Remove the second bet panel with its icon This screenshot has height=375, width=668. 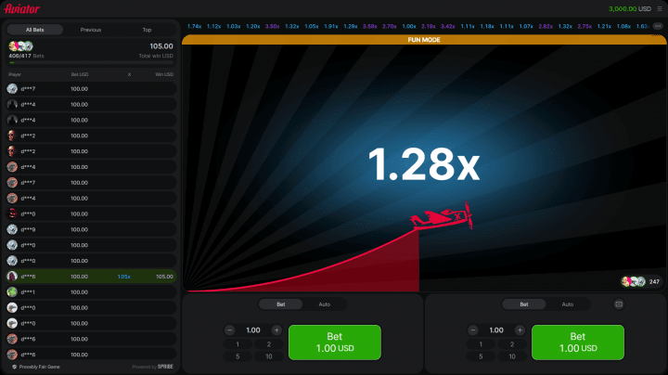[619, 304]
